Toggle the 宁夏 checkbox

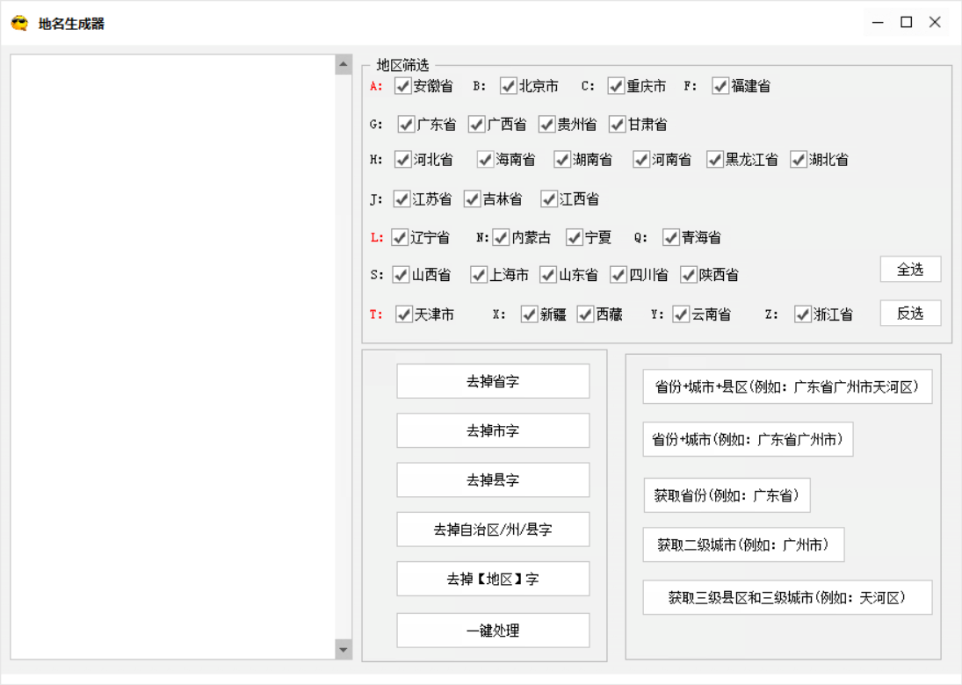[575, 237]
